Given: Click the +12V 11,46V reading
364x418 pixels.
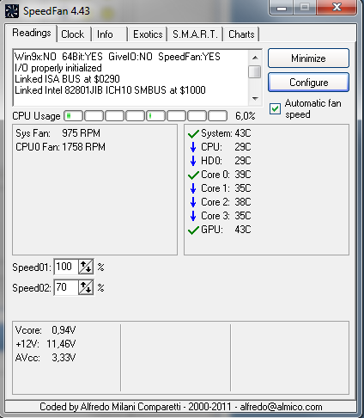Looking at the screenshot, I should pos(45,344).
